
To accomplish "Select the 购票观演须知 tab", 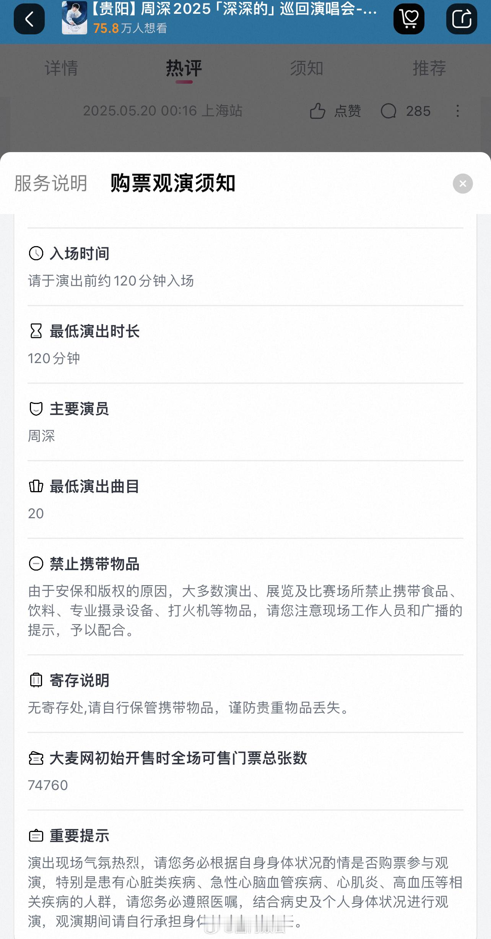I will point(173,183).
